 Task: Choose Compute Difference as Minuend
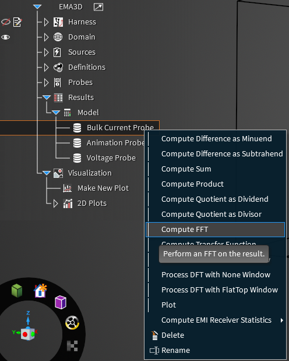click(217, 139)
